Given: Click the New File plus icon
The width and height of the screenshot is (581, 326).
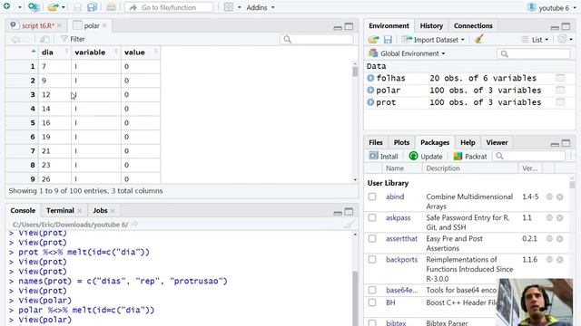Looking at the screenshot, I should tap(7, 6).
